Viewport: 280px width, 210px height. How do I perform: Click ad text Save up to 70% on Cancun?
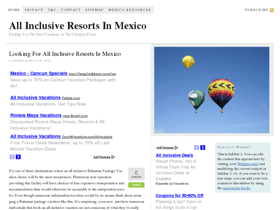[63, 83]
